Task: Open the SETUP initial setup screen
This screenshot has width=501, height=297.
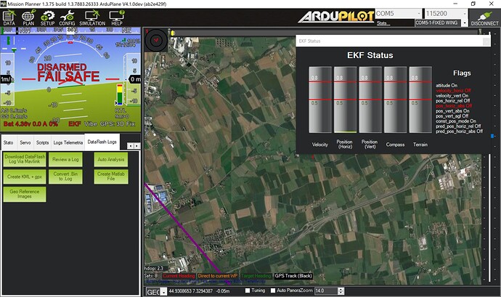Action: (47, 17)
